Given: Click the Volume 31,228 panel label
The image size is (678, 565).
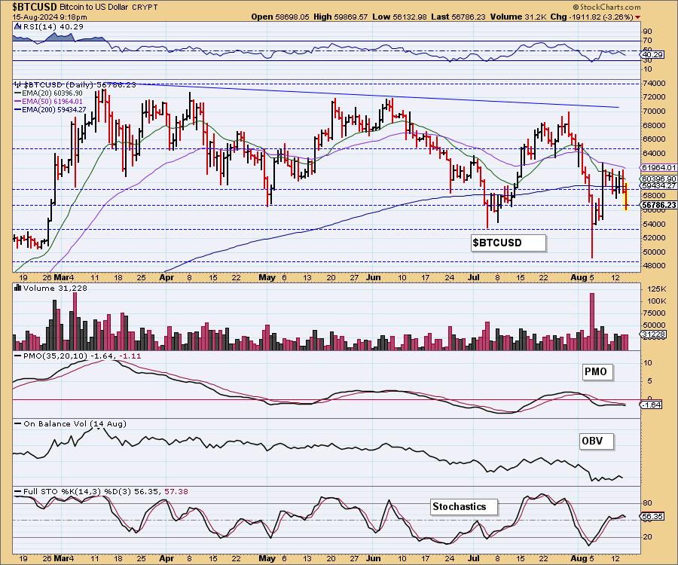Looking at the screenshot, I should pyautogui.click(x=55, y=289).
